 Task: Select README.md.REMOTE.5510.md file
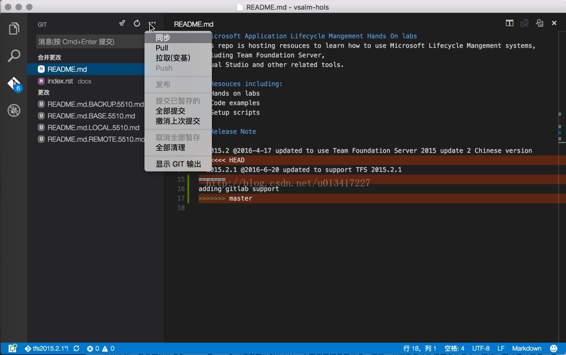coord(86,139)
